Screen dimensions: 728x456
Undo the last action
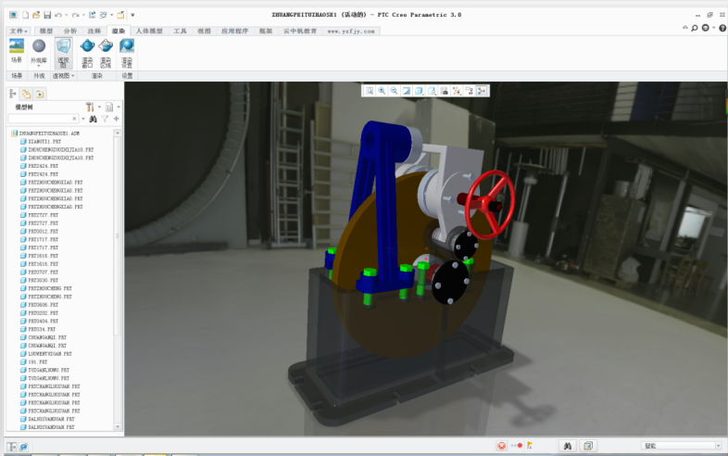coord(58,15)
